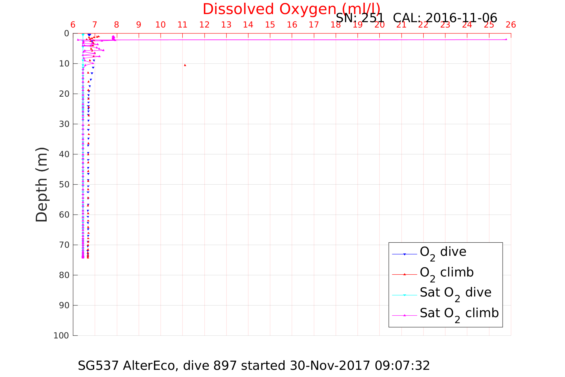The image size is (565, 377).
Task: Click the x-axis tick label '13'
Action: point(226,25)
